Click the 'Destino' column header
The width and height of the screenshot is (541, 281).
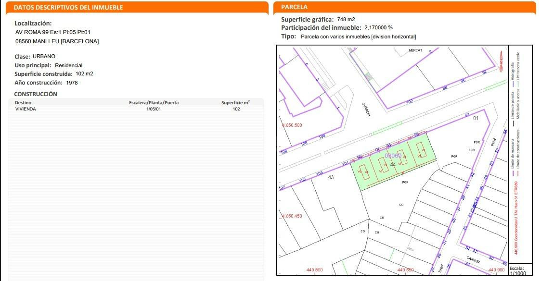pyautogui.click(x=23, y=103)
